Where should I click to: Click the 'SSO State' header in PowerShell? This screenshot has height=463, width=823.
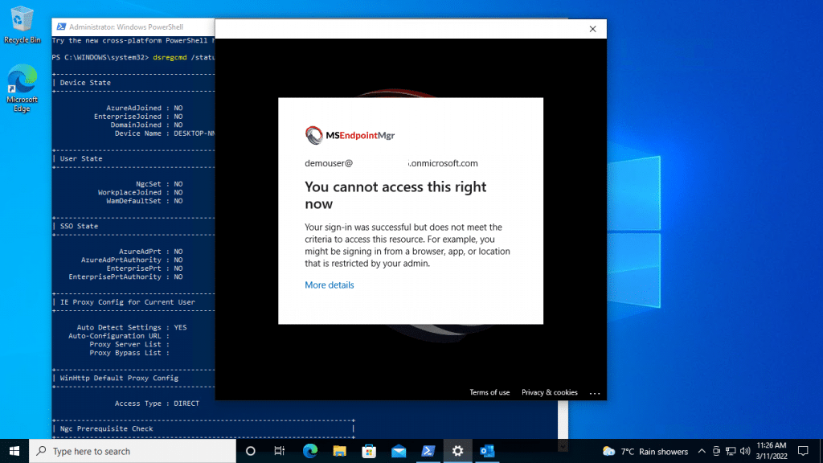coord(79,226)
